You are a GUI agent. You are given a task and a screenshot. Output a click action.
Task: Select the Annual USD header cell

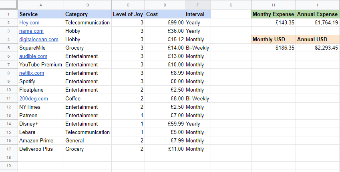click(318, 40)
